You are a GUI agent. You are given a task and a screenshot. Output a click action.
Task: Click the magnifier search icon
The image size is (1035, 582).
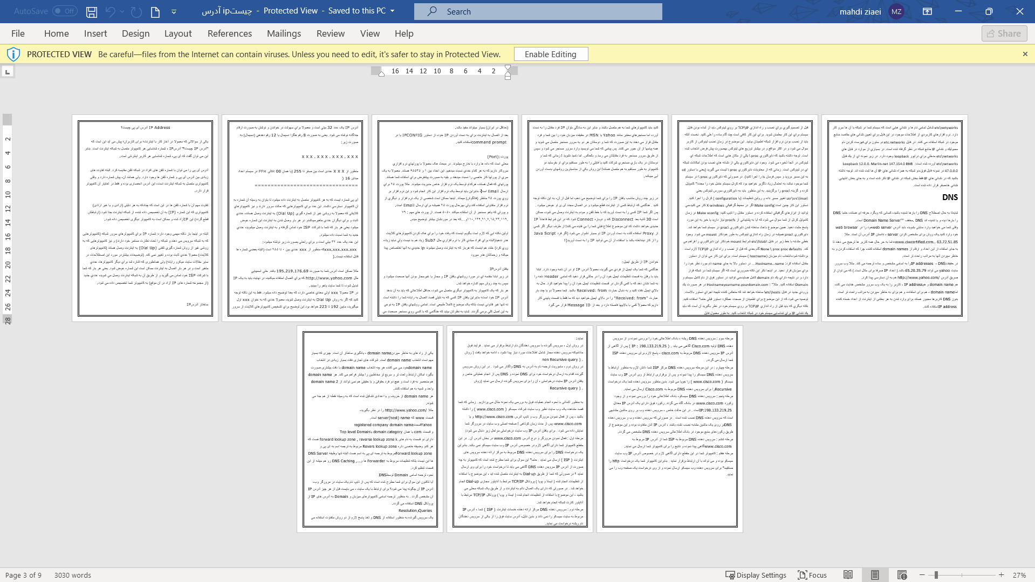point(432,11)
